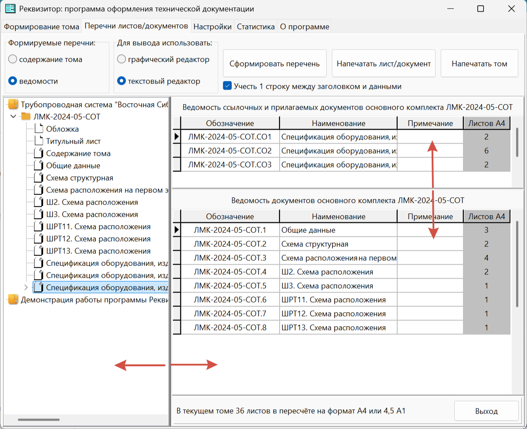Click the document icon beside Ш2. Схема расположения

click(39, 202)
